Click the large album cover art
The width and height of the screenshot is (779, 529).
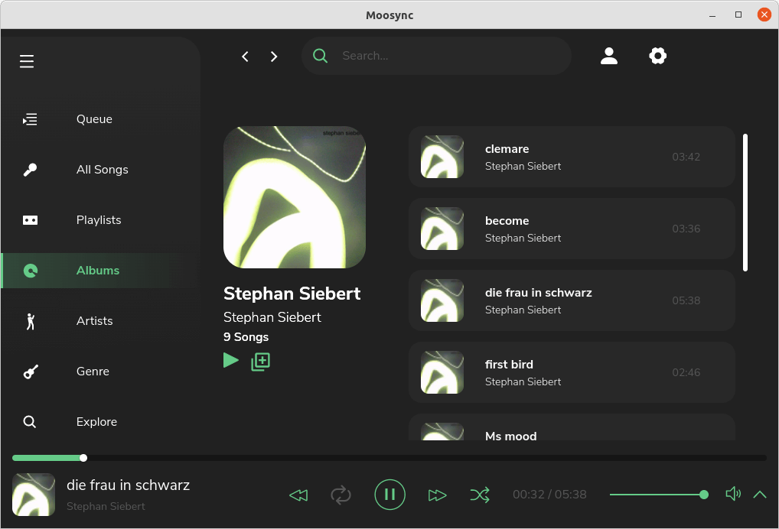pos(295,197)
